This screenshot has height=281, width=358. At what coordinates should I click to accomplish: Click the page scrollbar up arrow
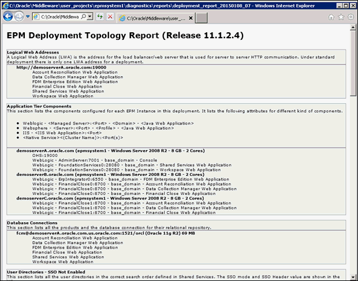tap(353, 28)
